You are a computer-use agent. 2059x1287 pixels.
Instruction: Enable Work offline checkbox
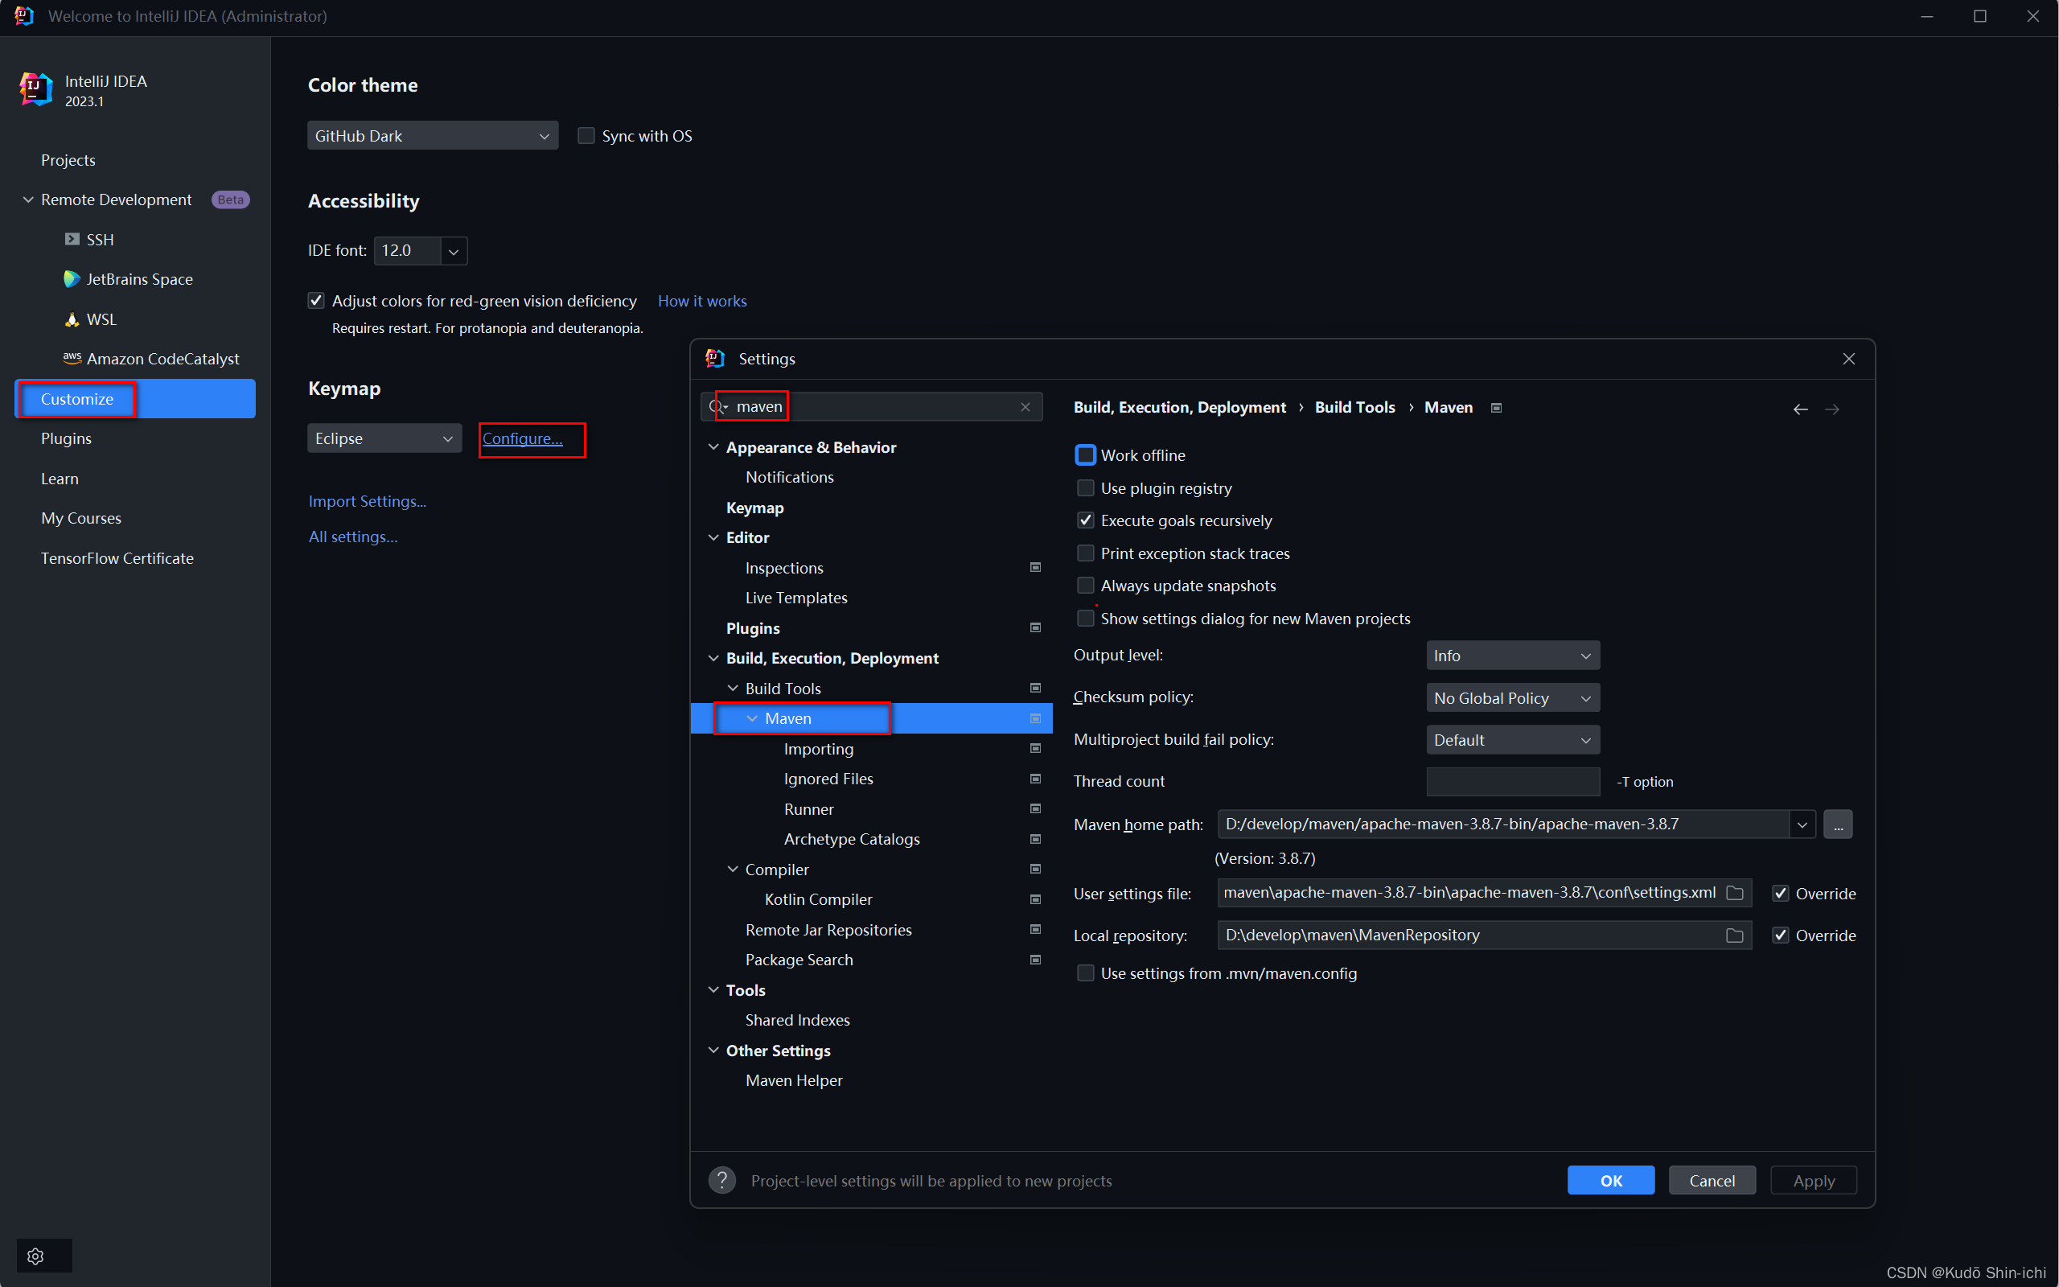coord(1086,455)
